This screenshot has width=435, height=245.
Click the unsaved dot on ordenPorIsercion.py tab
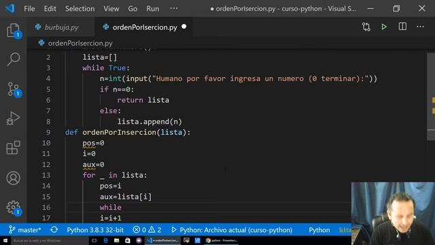[x=184, y=27]
